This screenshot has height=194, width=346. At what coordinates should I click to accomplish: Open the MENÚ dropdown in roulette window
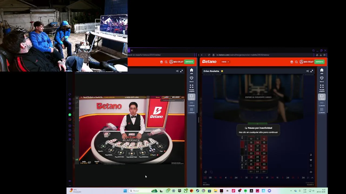tap(225, 62)
